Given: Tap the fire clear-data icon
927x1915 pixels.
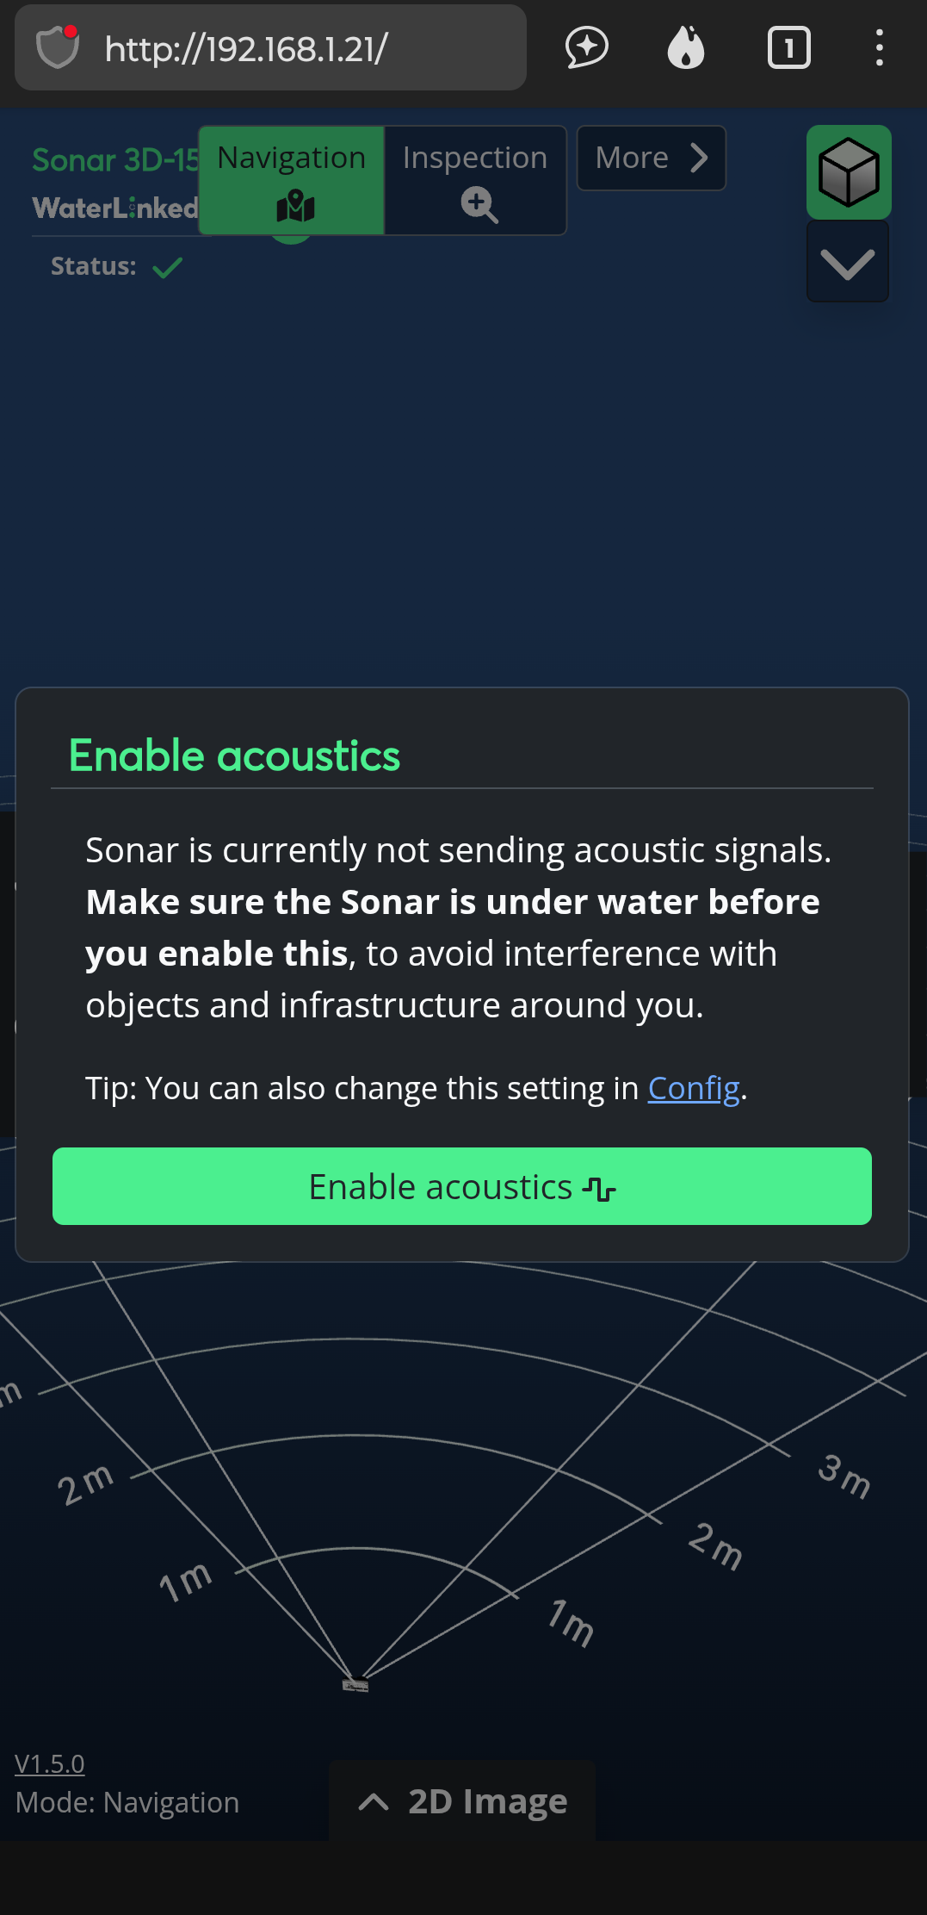Looking at the screenshot, I should (686, 47).
